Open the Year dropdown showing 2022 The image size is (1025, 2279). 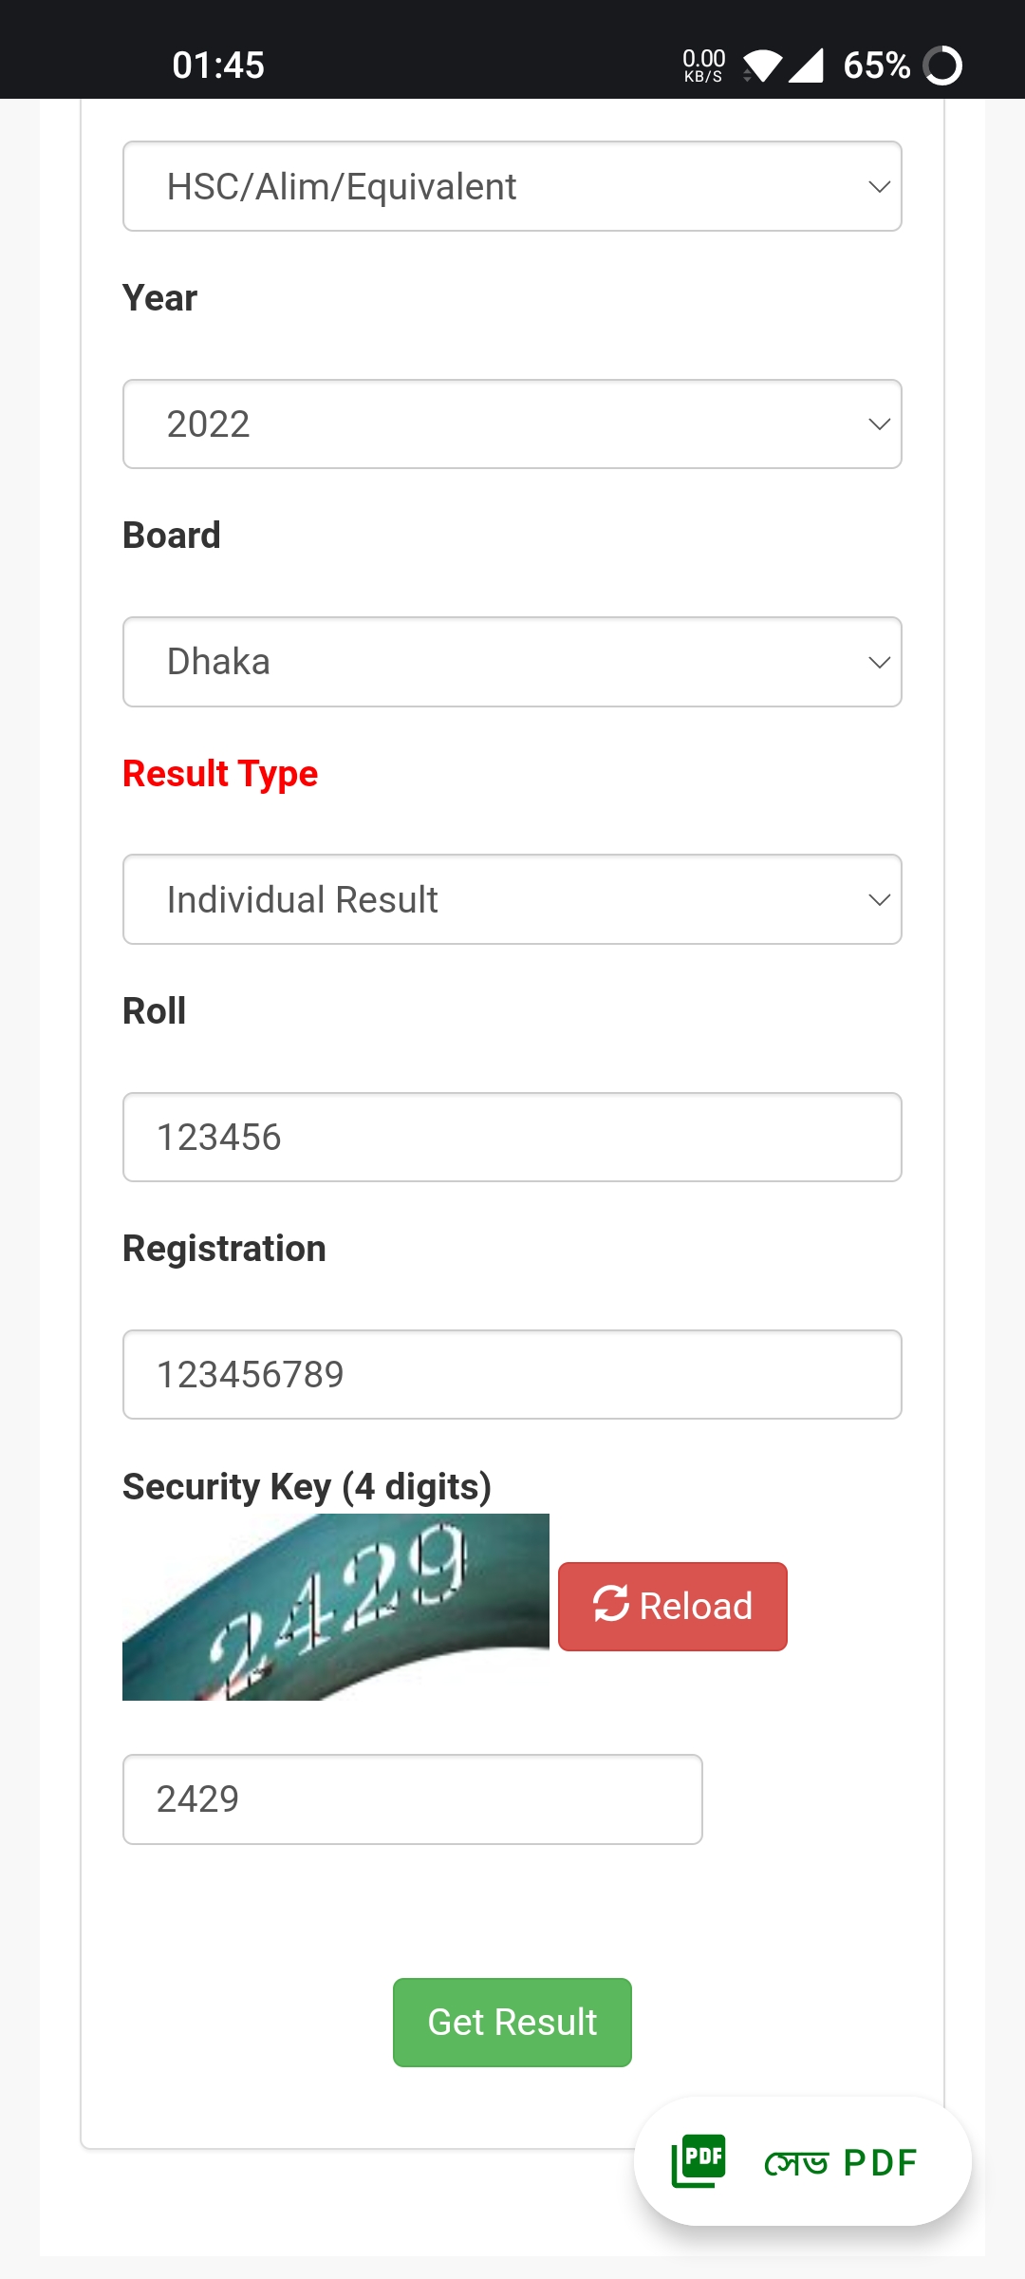click(x=512, y=424)
